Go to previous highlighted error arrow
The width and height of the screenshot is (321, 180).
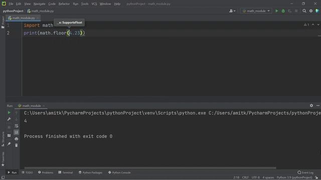click(x=313, y=24)
